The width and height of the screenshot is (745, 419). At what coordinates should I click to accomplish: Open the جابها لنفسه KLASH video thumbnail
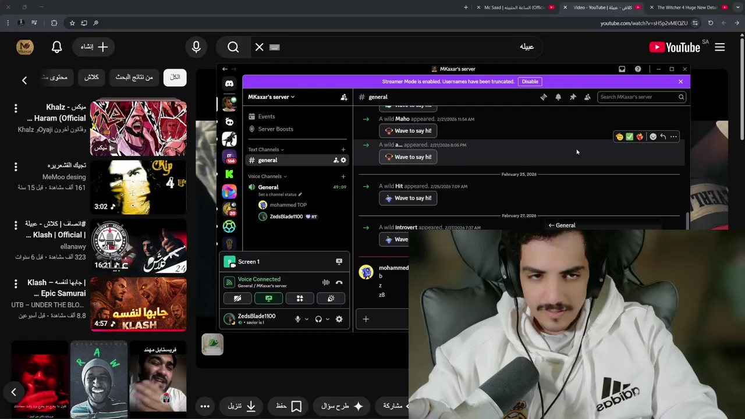click(x=139, y=304)
